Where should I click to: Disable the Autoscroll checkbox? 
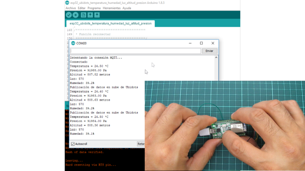click(73, 144)
